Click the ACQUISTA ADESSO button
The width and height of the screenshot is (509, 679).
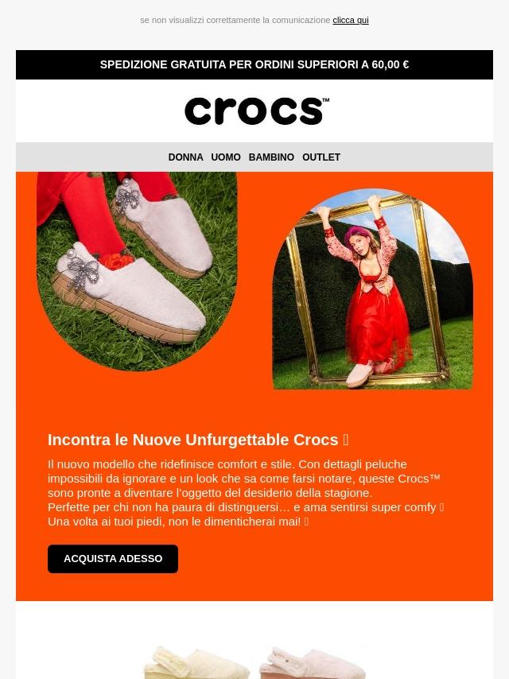pyautogui.click(x=113, y=559)
